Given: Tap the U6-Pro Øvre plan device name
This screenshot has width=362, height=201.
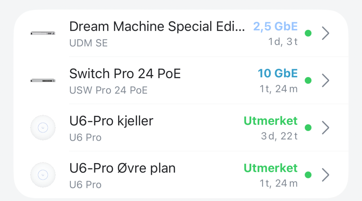Looking at the screenshot, I should [122, 168].
